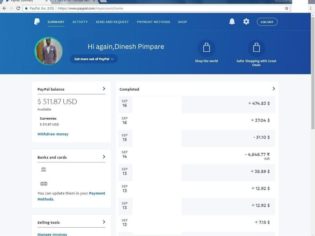This screenshot has height=236, width=315.
Task: Open the Shop nav item
Action: click(x=182, y=22)
